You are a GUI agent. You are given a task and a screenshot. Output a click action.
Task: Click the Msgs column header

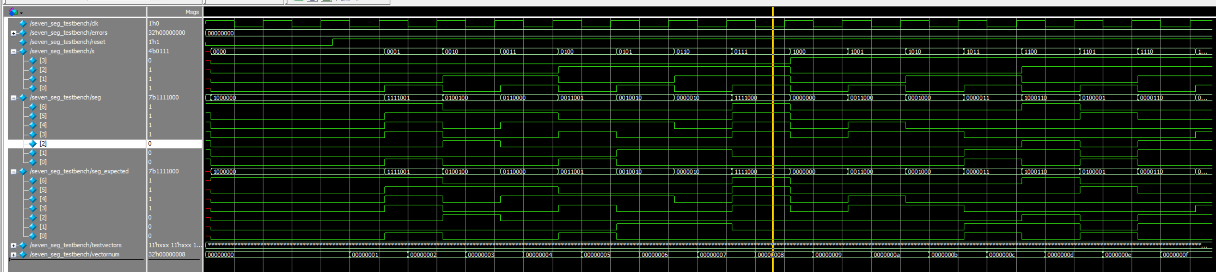click(192, 12)
